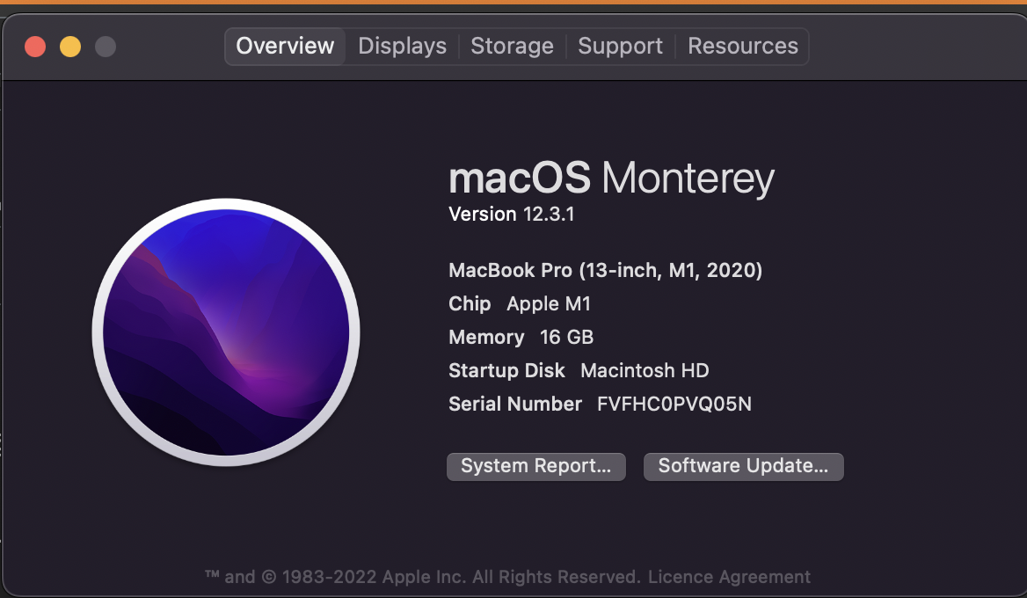
Task: Select the Overview tab
Action: click(x=285, y=46)
